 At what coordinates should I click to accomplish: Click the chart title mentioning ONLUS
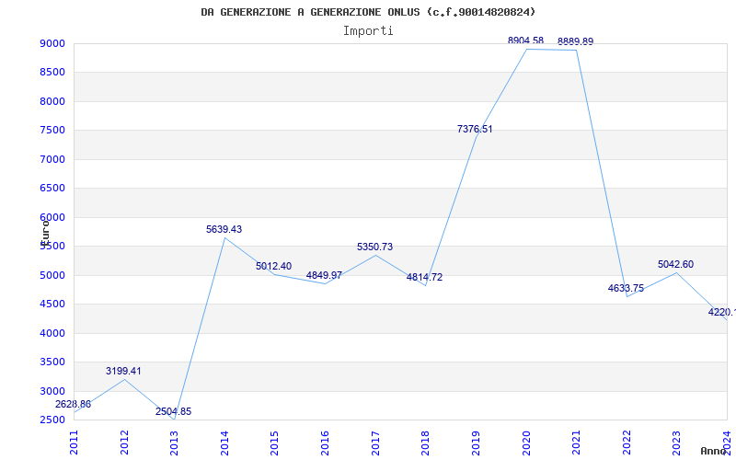pyautogui.click(x=368, y=12)
